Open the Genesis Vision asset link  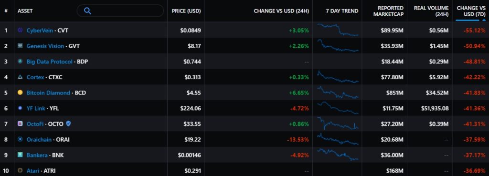(45, 46)
